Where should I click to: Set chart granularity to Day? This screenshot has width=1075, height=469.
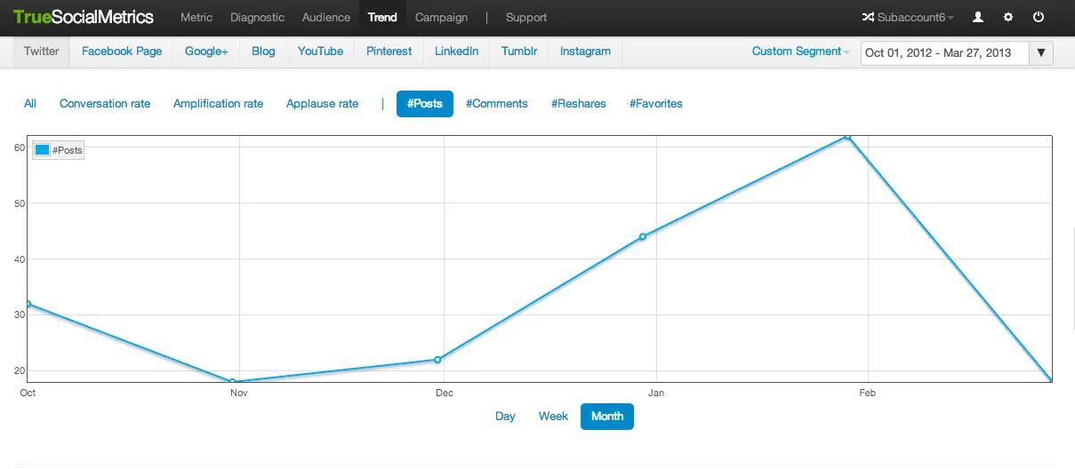(505, 417)
